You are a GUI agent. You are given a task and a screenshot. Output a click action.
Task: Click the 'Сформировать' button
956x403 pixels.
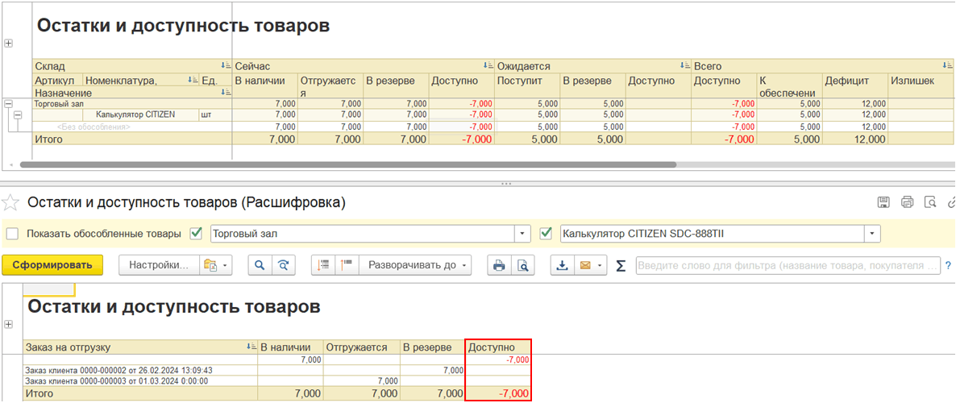pos(52,265)
